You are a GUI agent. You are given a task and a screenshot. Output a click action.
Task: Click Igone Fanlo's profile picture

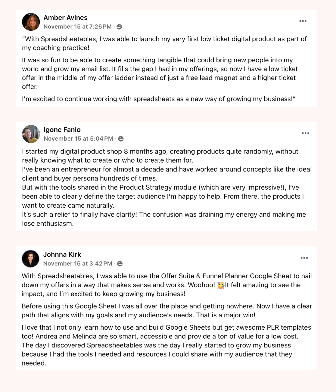click(31, 134)
